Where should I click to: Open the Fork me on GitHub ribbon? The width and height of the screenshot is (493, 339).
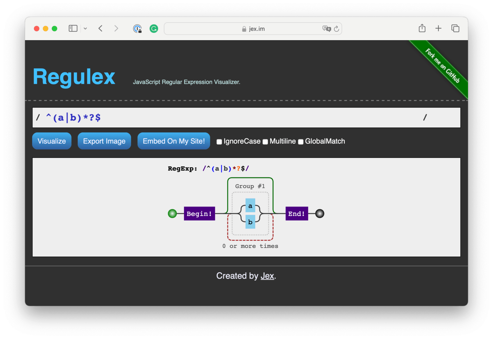click(x=443, y=65)
